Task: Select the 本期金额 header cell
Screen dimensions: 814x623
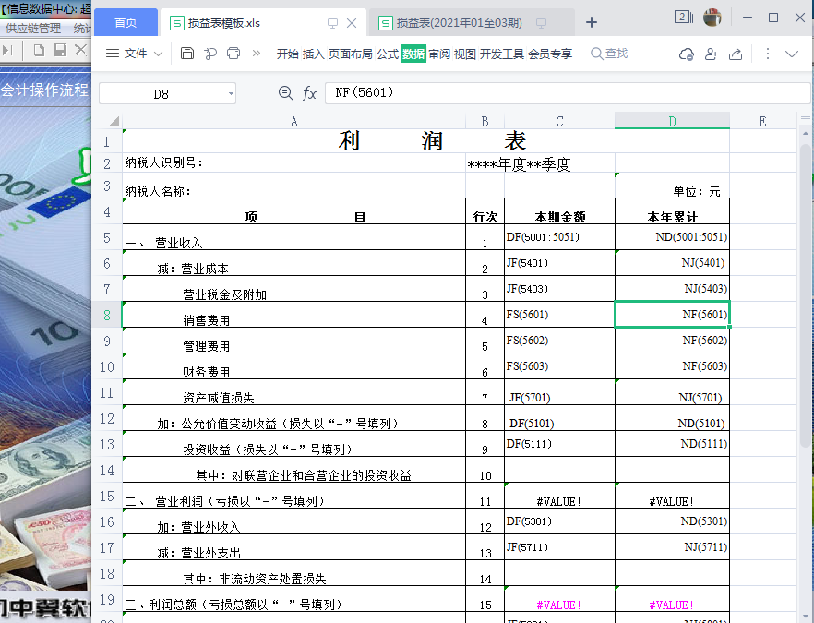Action: click(x=559, y=211)
